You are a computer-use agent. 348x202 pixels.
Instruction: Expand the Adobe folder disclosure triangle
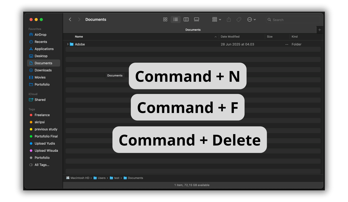point(68,44)
